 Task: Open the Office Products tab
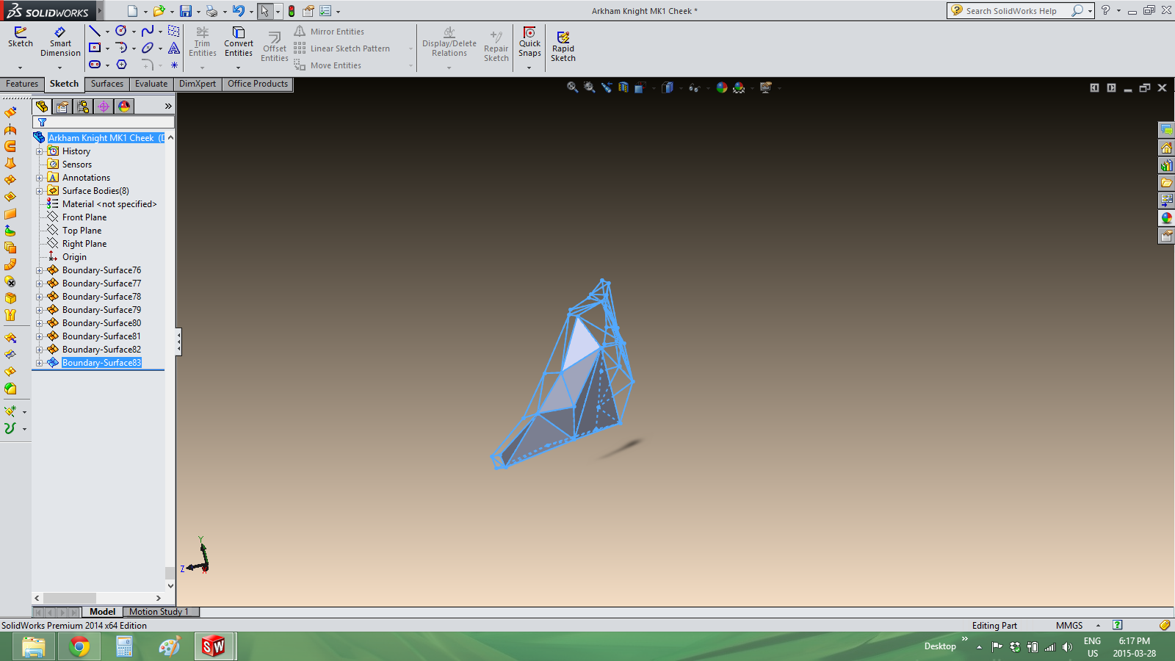[258, 84]
